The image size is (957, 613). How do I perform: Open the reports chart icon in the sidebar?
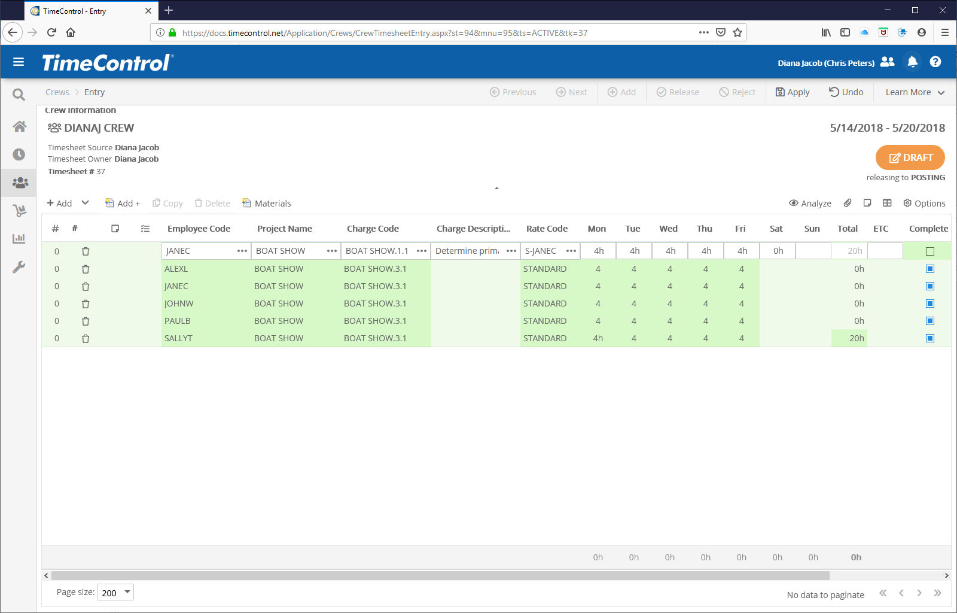click(x=19, y=238)
